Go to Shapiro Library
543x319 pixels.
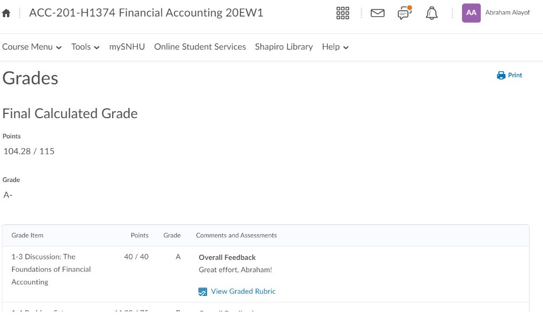point(284,47)
